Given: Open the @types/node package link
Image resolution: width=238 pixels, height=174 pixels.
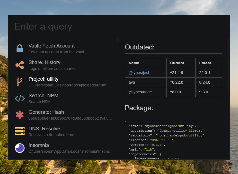Looking at the screenshot, I should 140,92.
